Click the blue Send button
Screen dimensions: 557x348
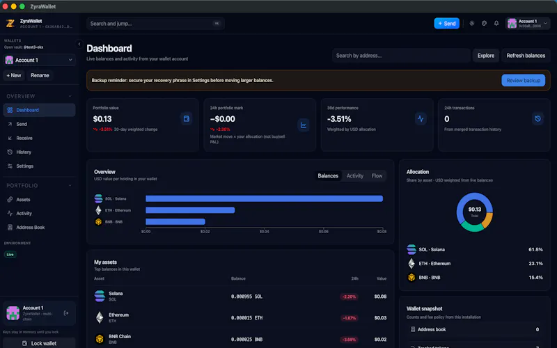point(446,24)
